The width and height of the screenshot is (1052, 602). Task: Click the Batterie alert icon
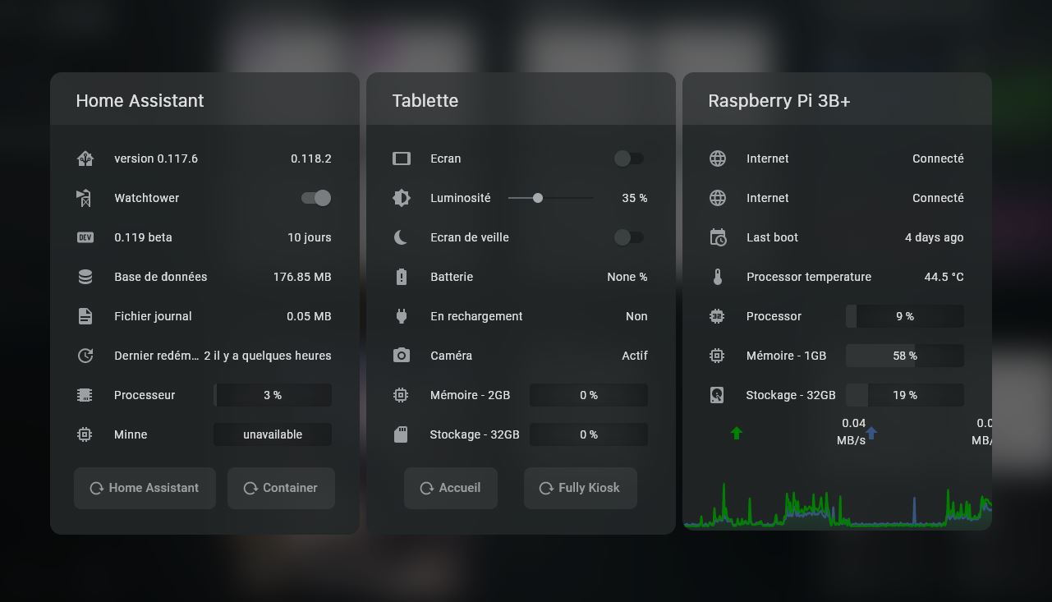(x=402, y=277)
